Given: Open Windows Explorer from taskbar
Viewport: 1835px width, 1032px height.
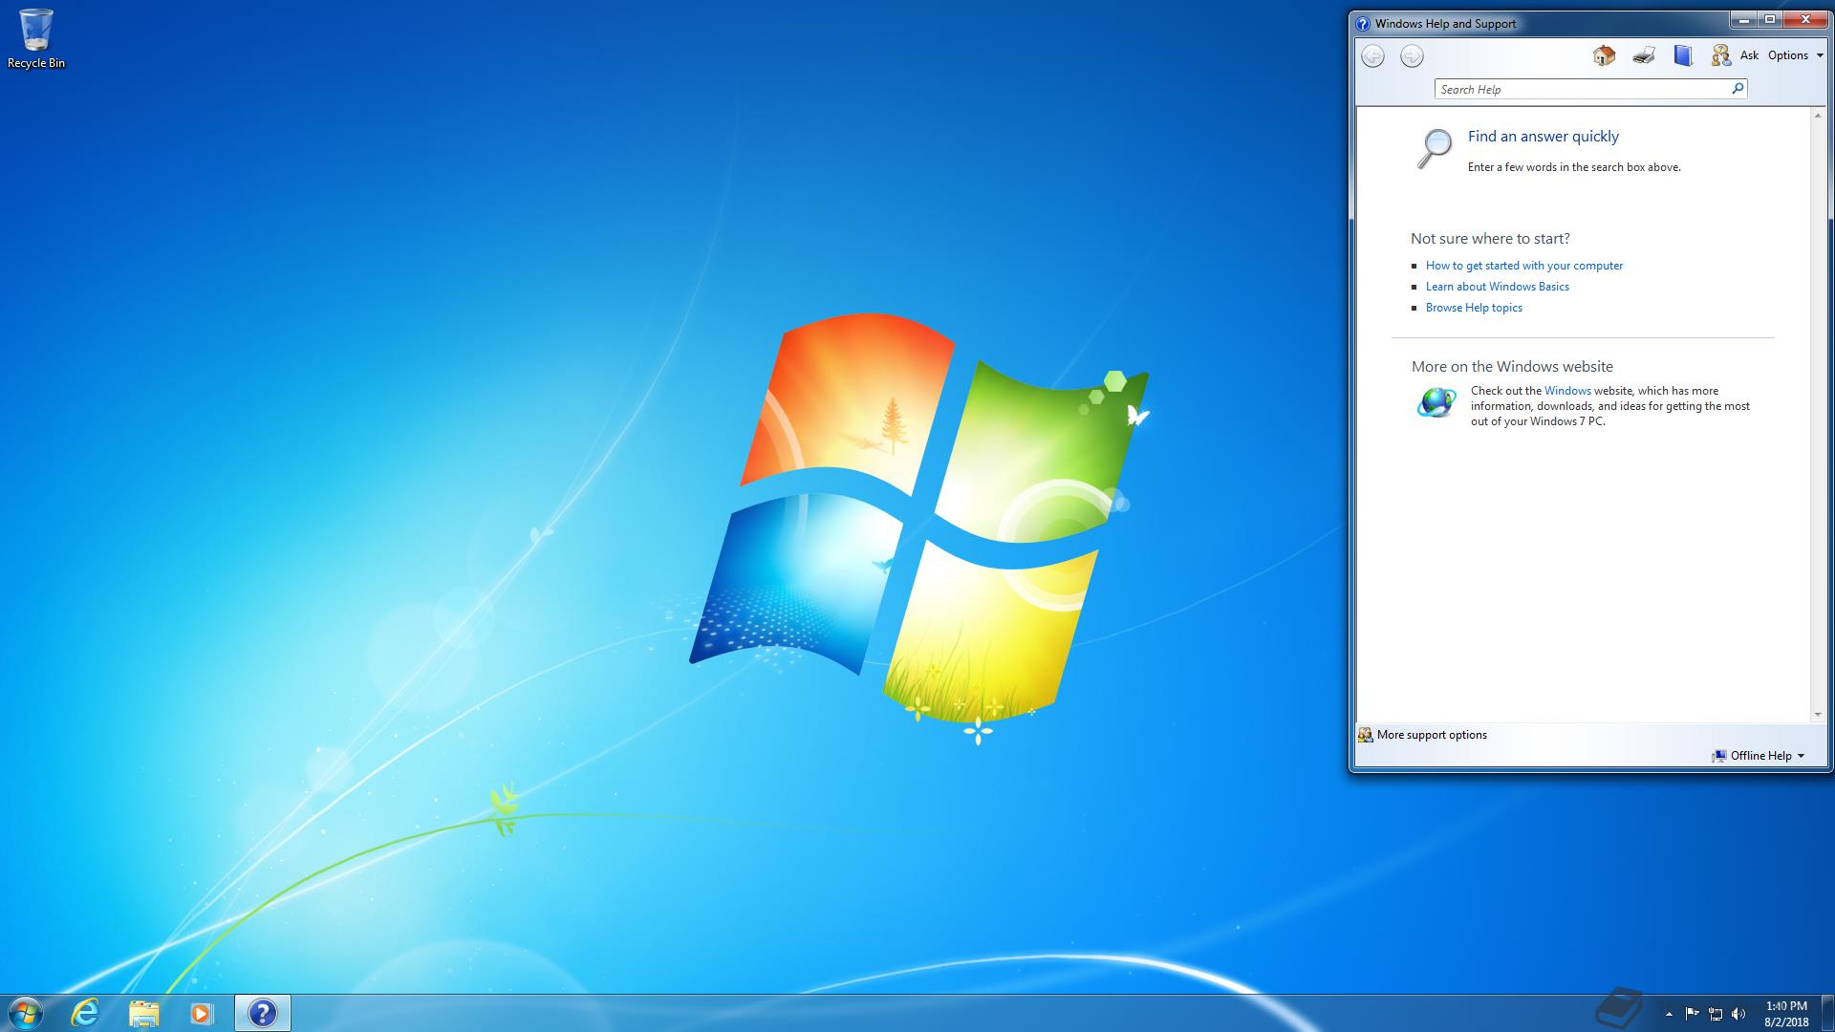Looking at the screenshot, I should click(x=143, y=1013).
